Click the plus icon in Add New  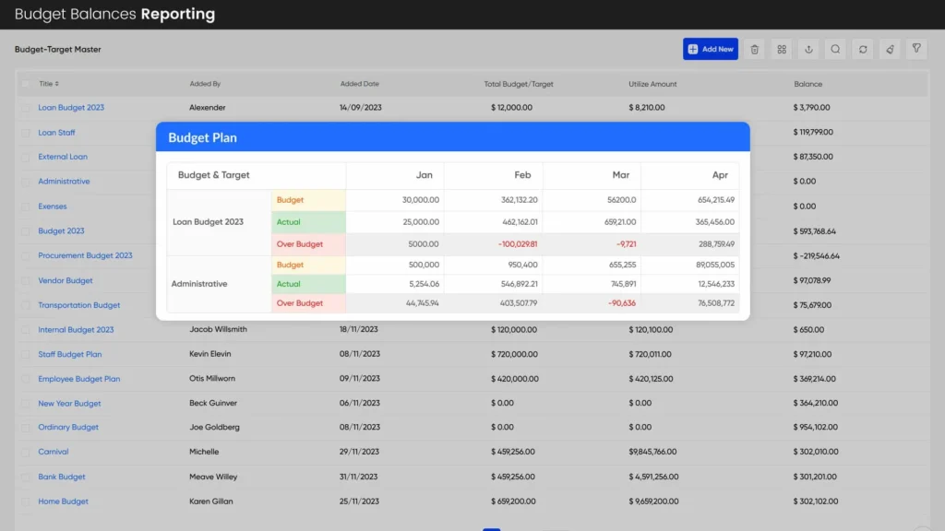tap(693, 49)
